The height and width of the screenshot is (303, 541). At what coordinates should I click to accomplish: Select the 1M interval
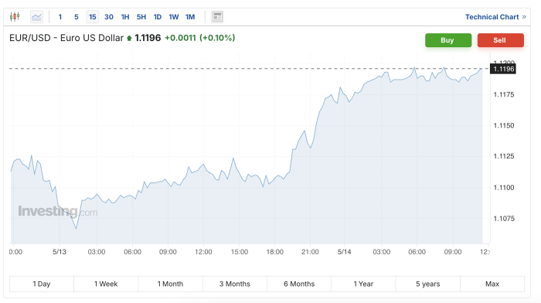coord(190,17)
